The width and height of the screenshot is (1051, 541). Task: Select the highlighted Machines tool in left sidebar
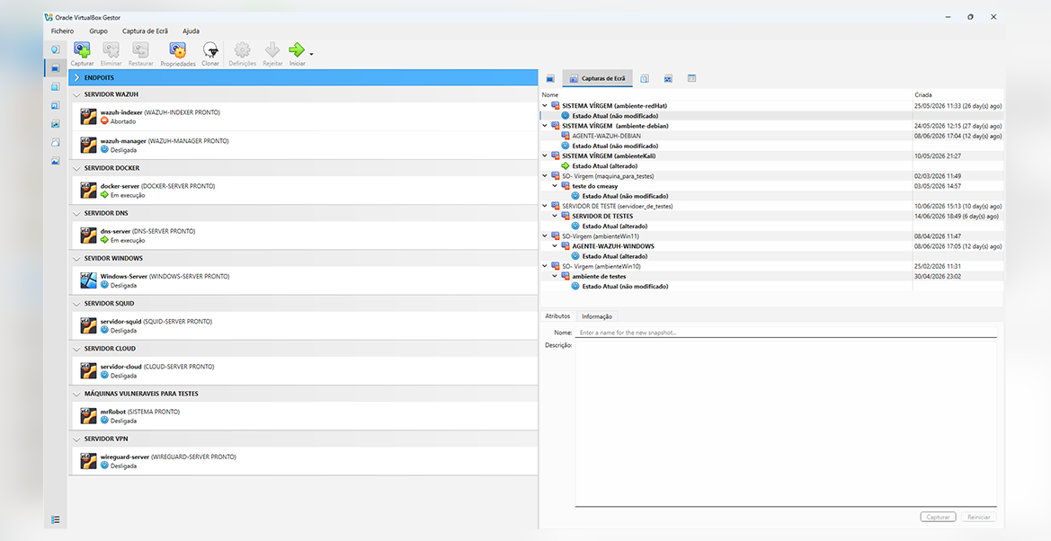pos(56,67)
